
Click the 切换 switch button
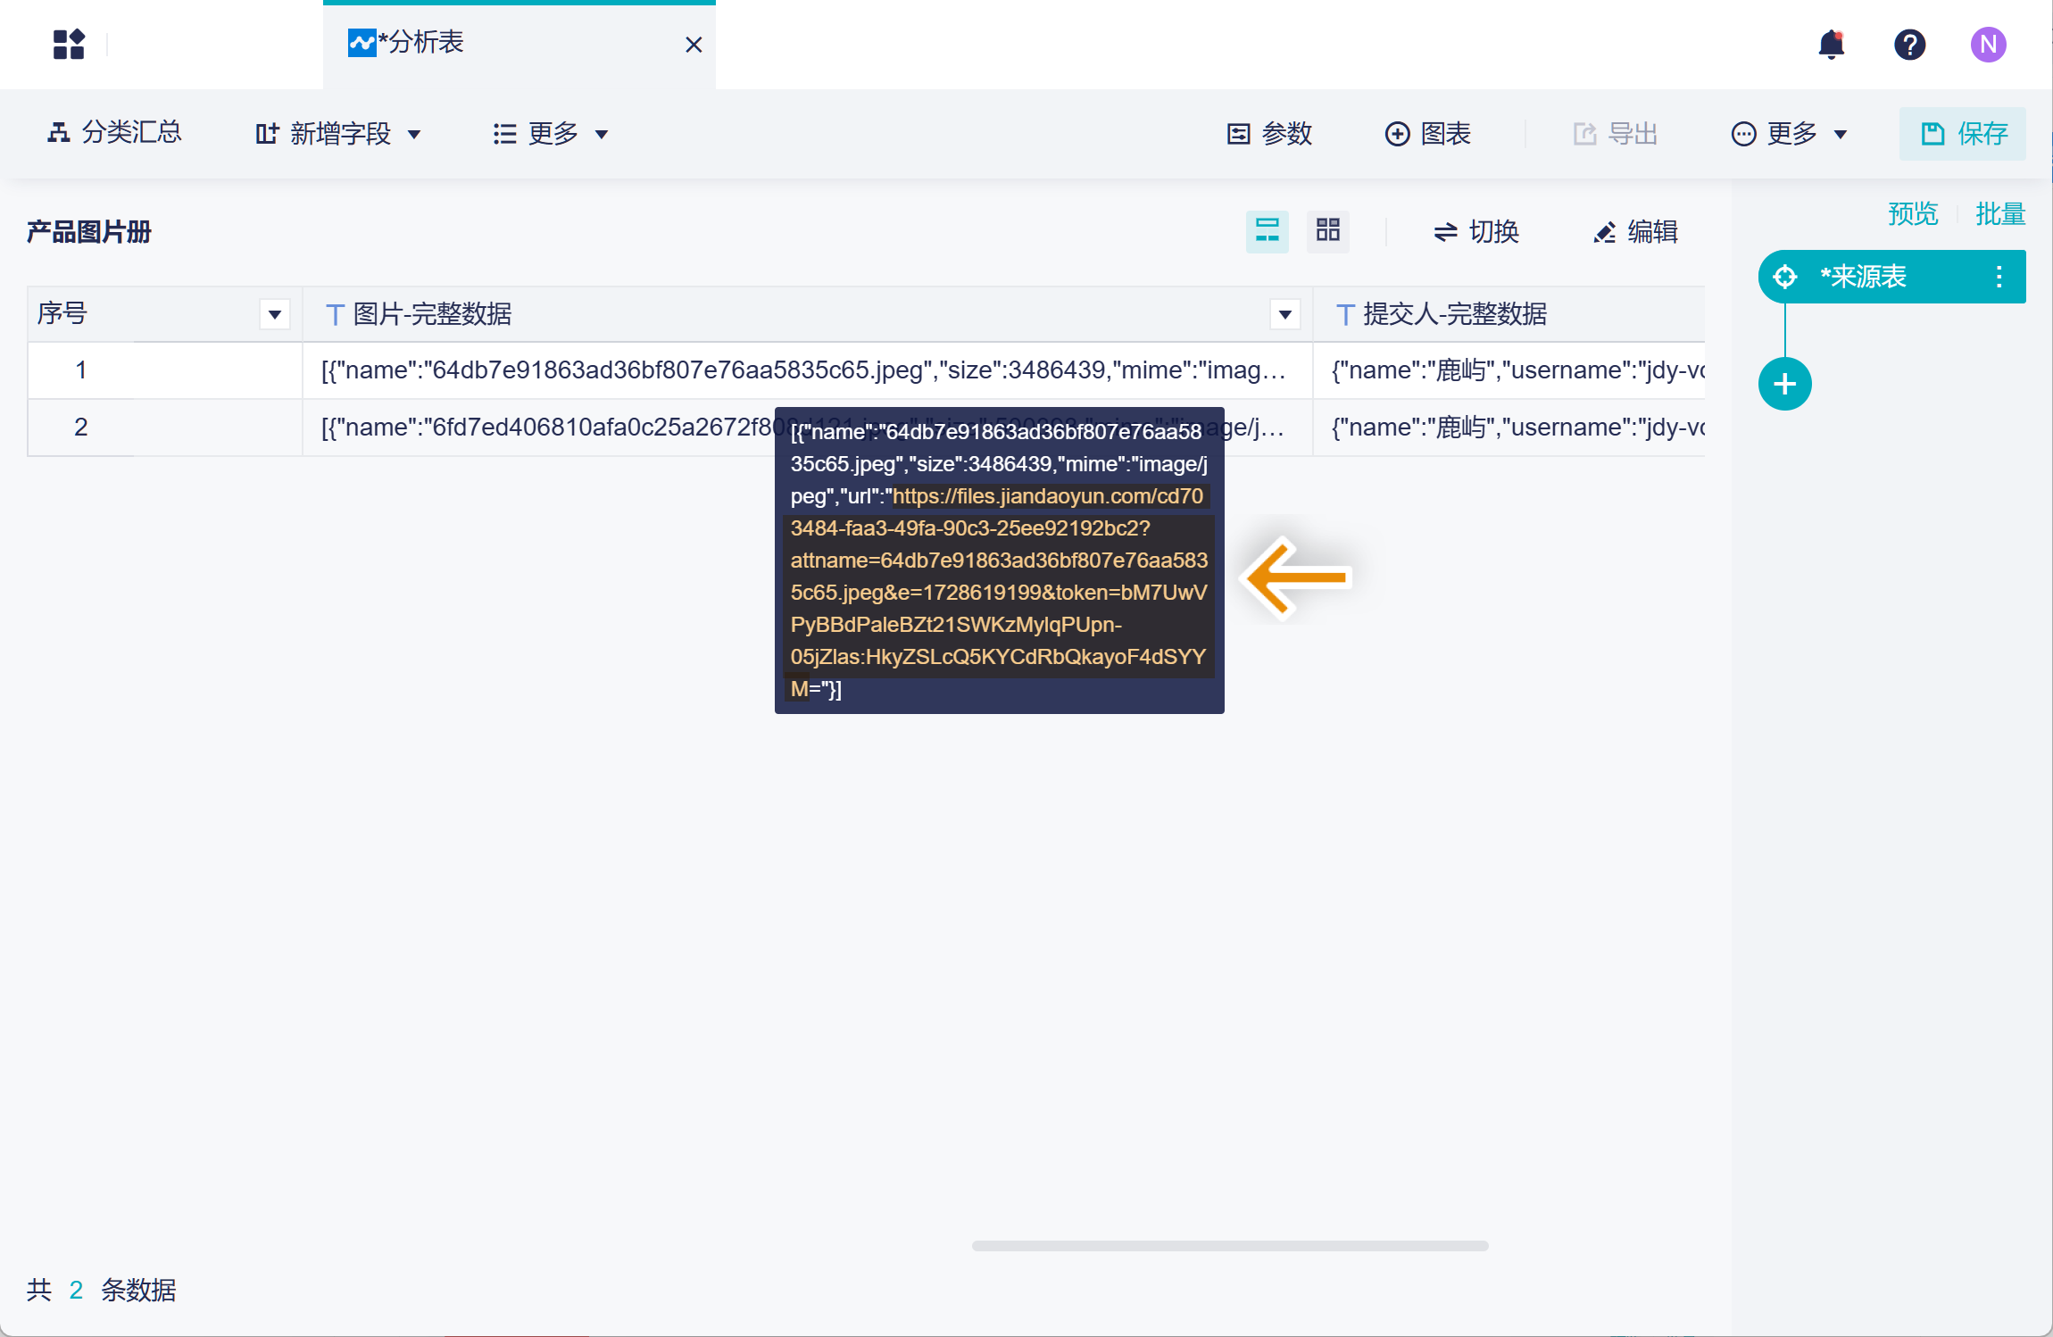coord(1476,232)
